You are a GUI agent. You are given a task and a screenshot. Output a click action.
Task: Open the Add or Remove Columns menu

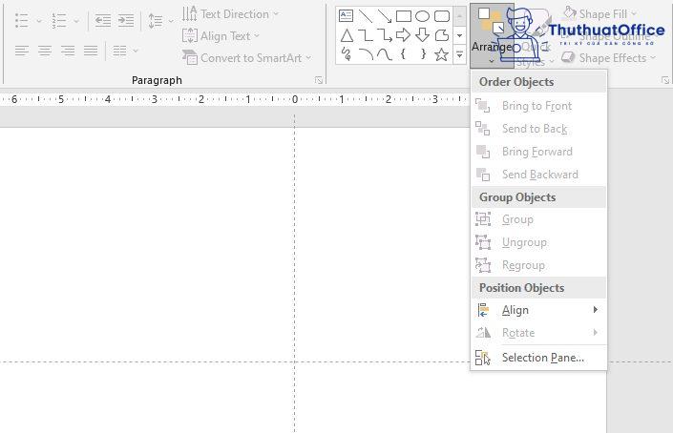125,51
